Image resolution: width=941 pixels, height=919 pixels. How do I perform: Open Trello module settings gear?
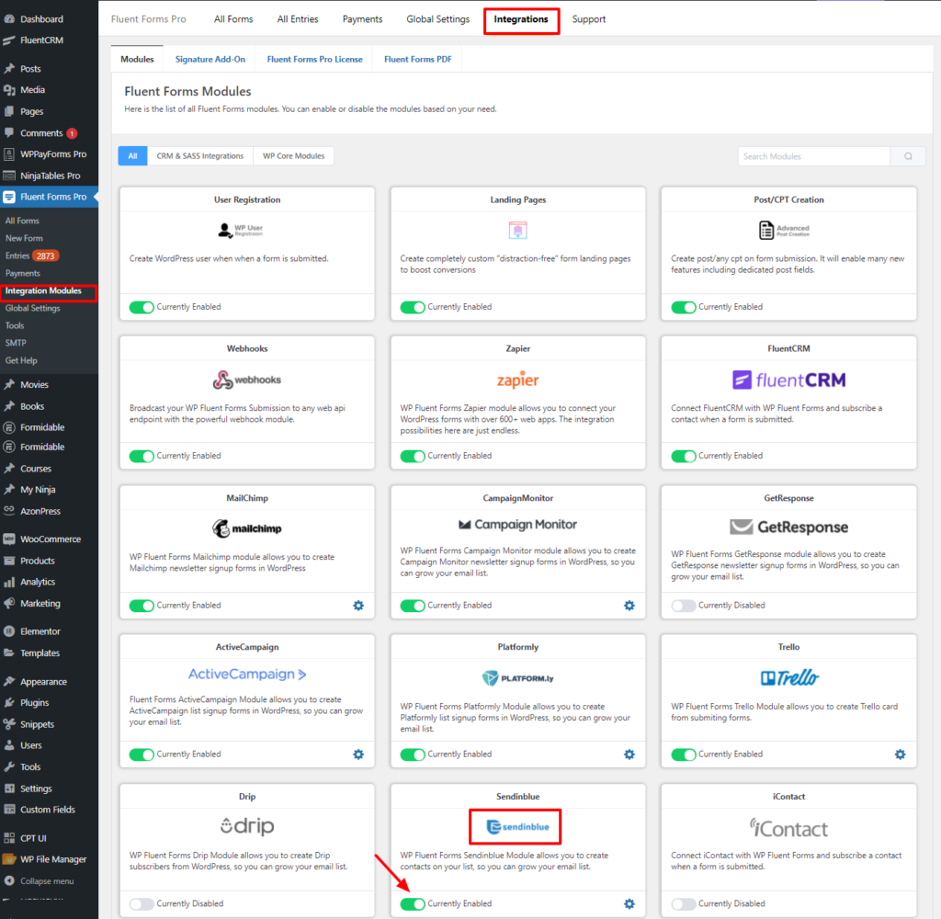pos(900,754)
